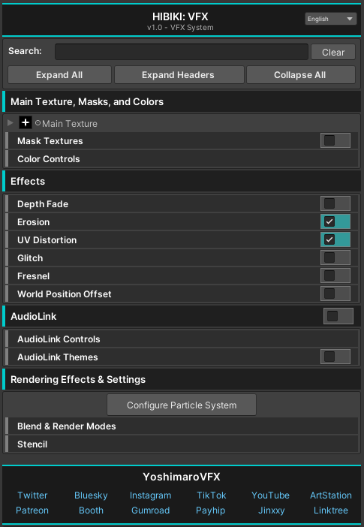Clear the search with the Clear button
This screenshot has height=527, width=364.
(x=333, y=52)
